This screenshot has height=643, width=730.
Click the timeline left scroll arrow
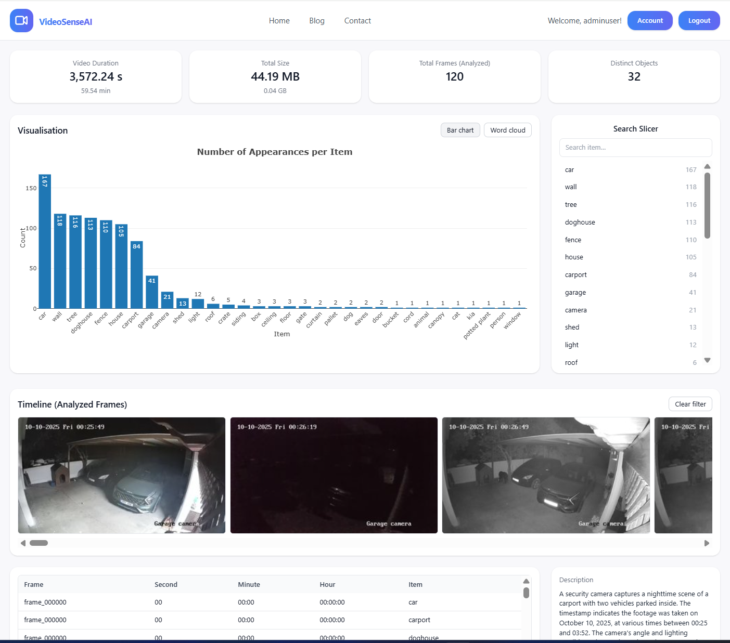click(23, 543)
